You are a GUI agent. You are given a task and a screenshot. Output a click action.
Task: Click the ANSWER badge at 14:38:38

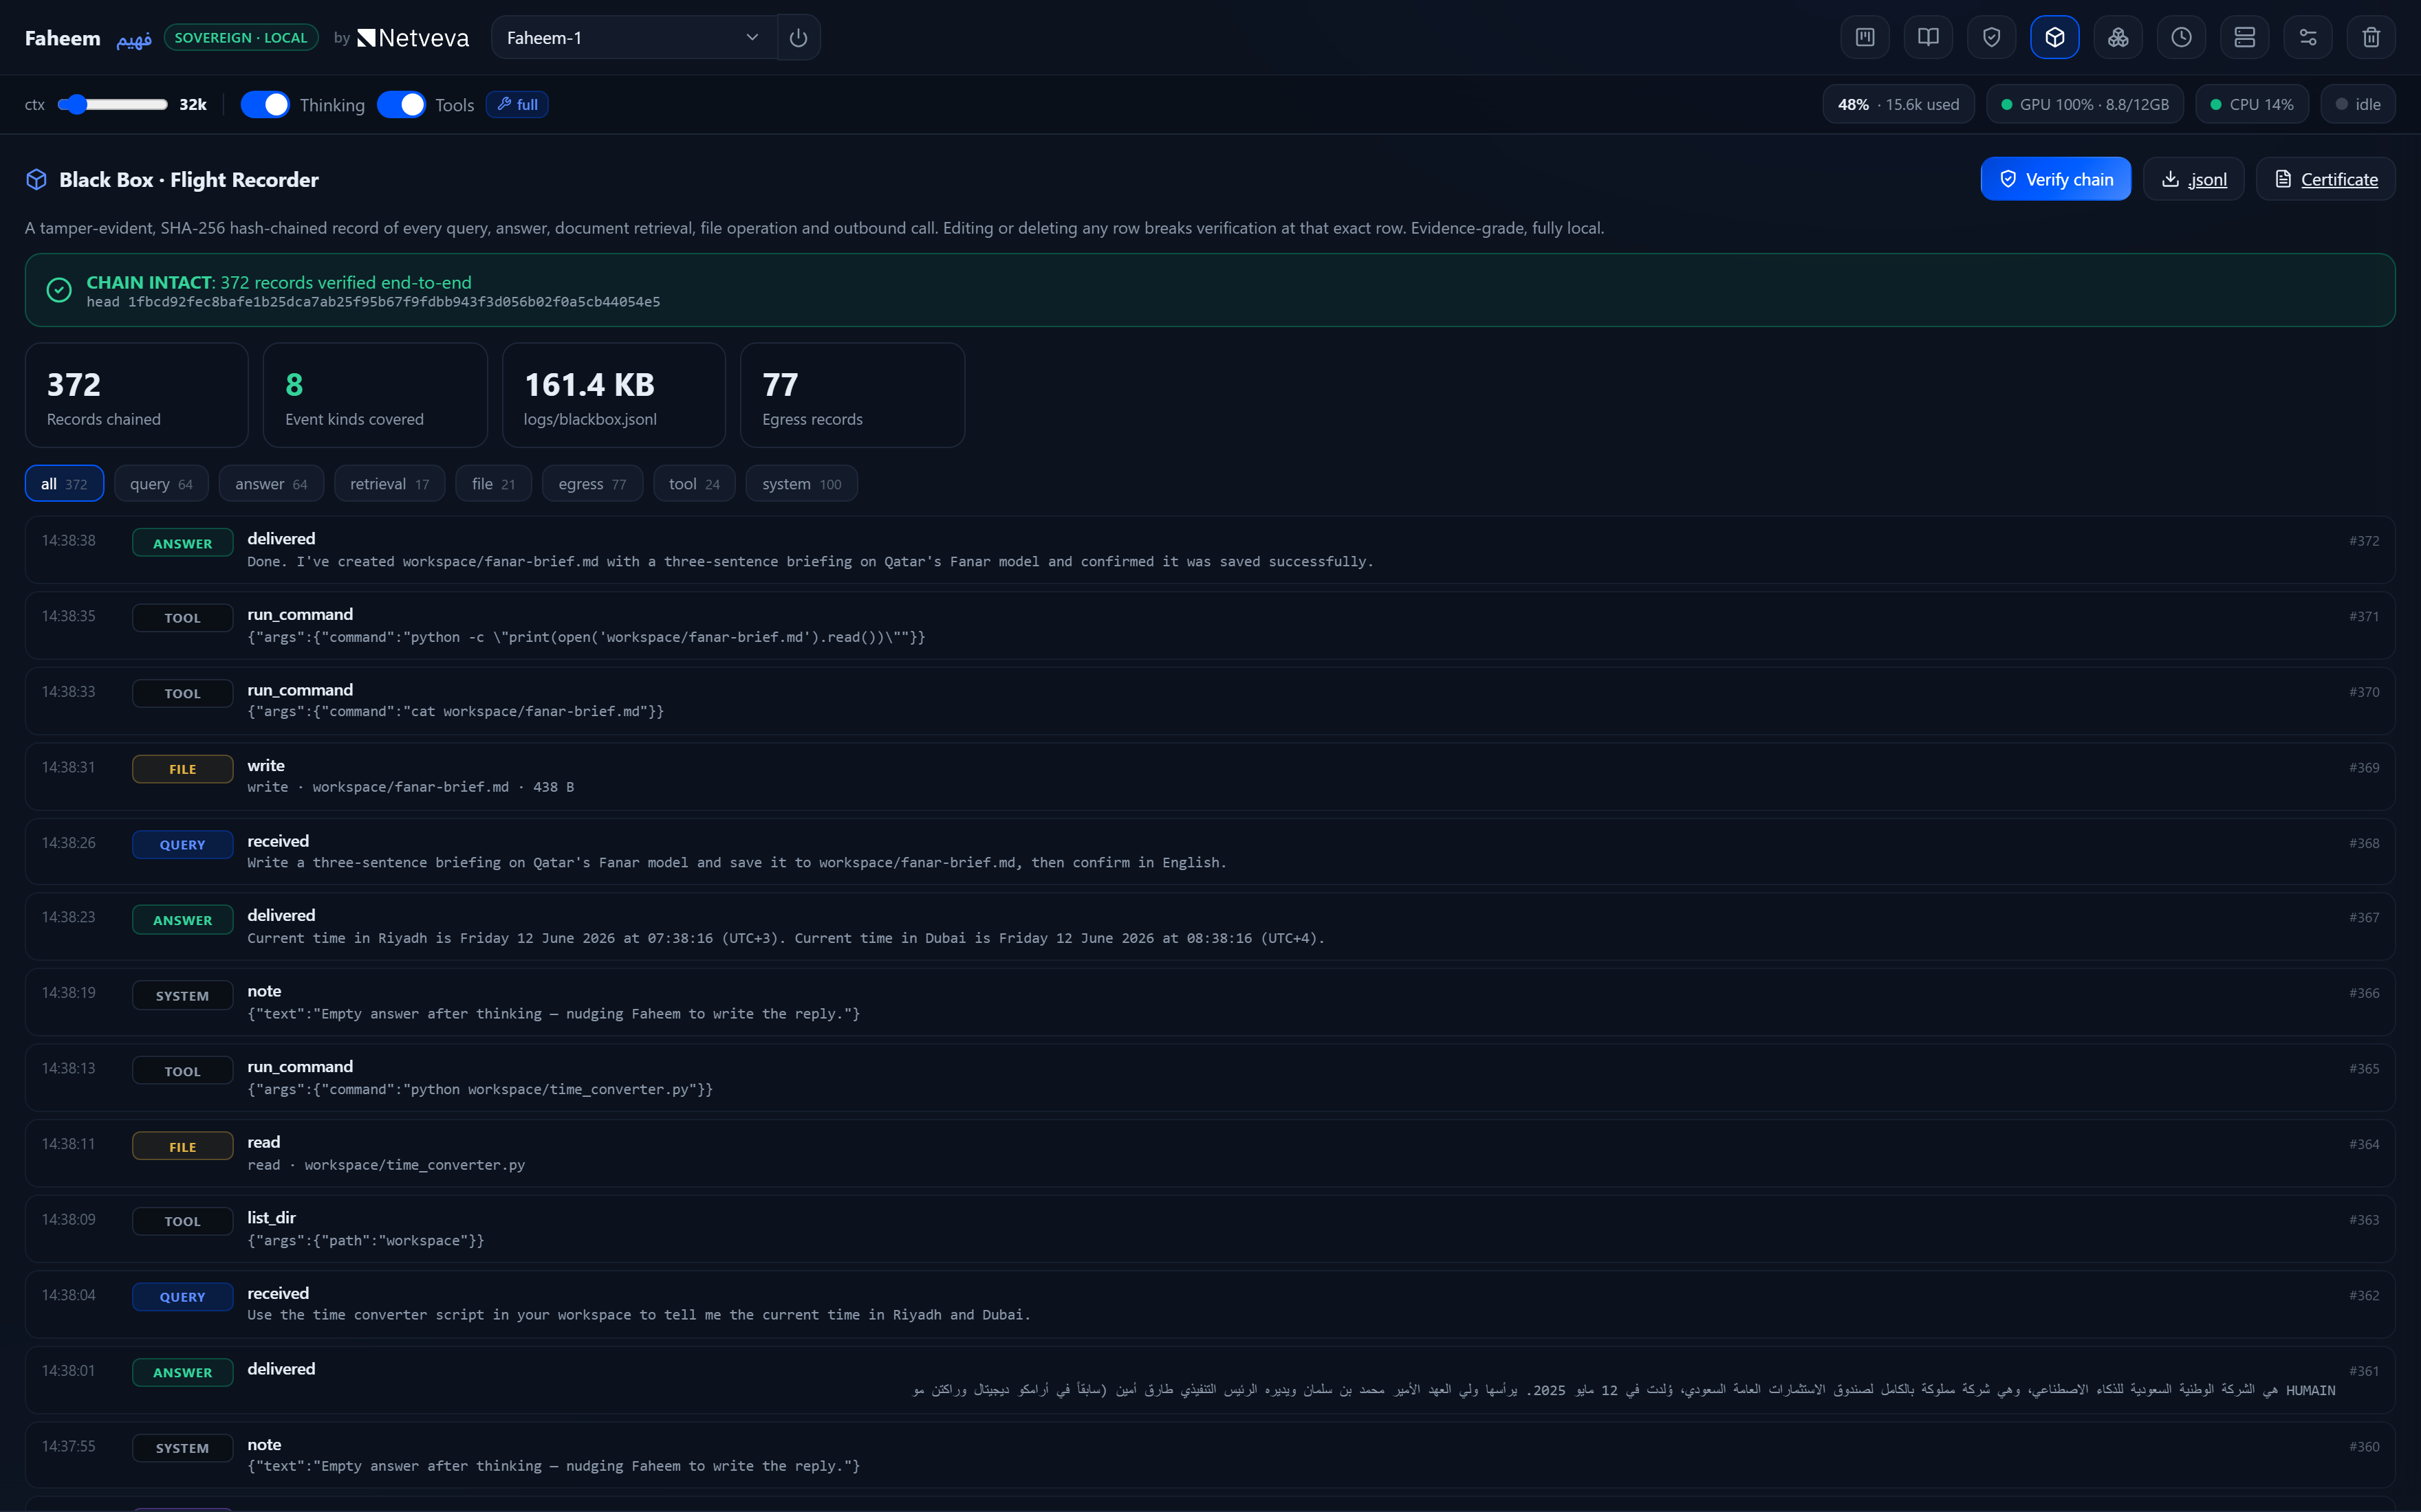click(182, 543)
